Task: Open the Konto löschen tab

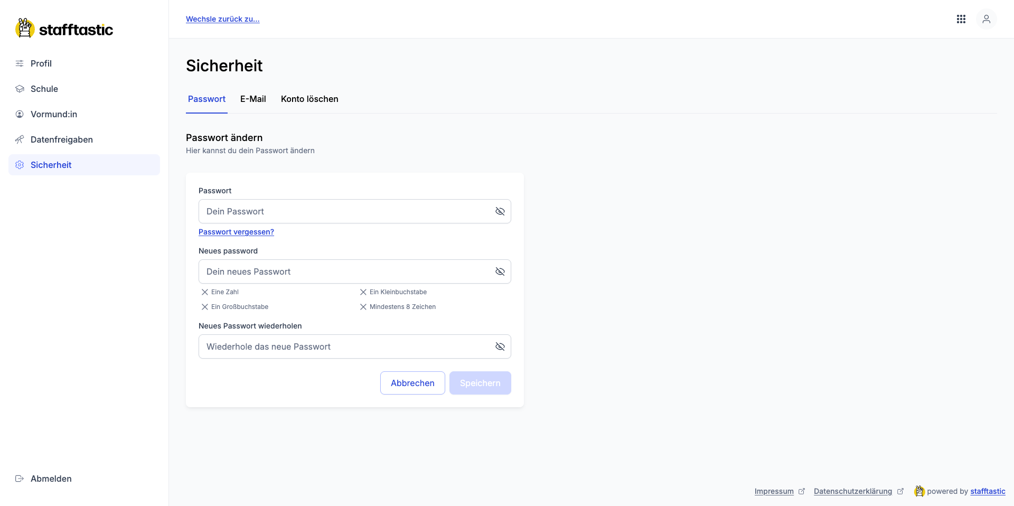Action: tap(309, 99)
